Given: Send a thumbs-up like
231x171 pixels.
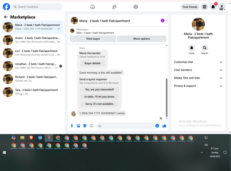Looking at the screenshot, I should coord(164,126).
